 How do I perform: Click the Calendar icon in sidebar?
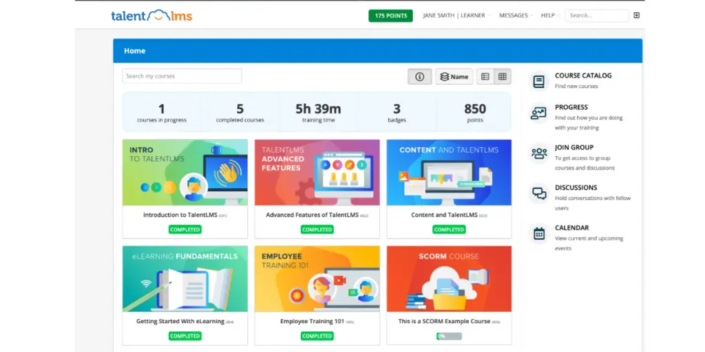538,234
